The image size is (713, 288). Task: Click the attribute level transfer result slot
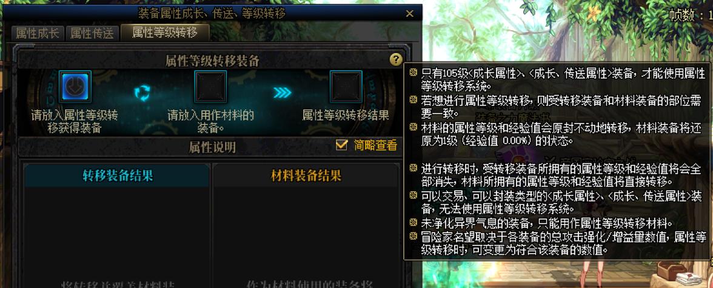point(346,87)
